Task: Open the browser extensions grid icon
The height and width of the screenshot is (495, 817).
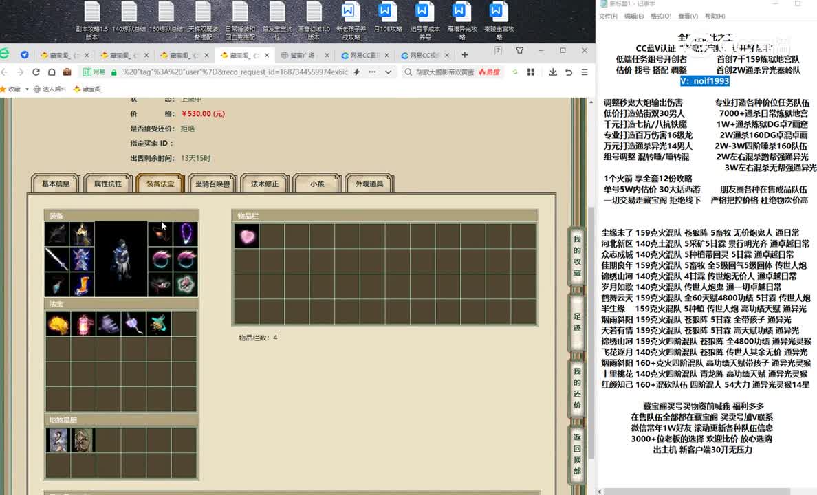Action: pos(531,72)
